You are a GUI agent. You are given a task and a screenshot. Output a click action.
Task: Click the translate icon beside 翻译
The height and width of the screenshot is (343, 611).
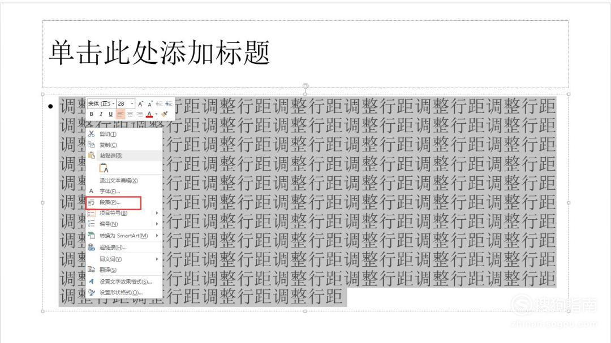(91, 270)
